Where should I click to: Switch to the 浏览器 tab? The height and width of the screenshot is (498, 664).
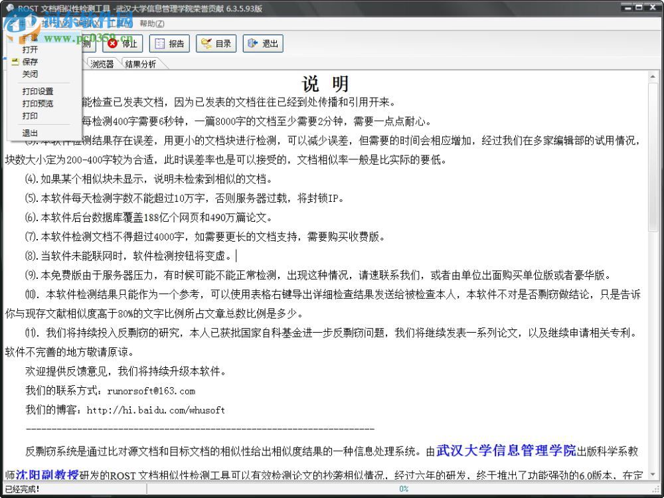[101, 64]
